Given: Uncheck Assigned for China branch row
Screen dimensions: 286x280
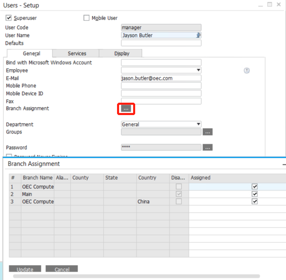Looking at the screenshot, I should pos(255,202).
